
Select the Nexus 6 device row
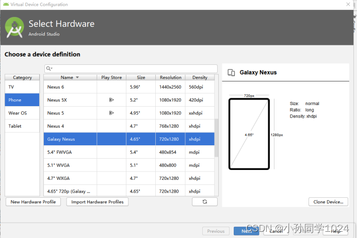[x=129, y=87]
